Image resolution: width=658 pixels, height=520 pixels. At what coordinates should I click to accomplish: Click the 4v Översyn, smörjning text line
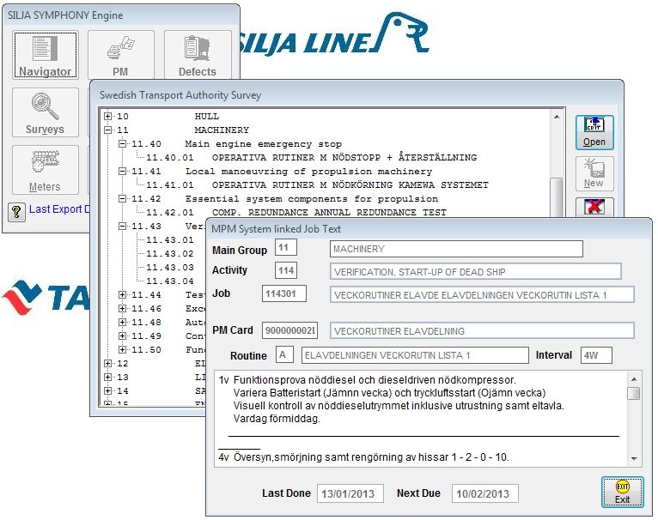tap(363, 457)
